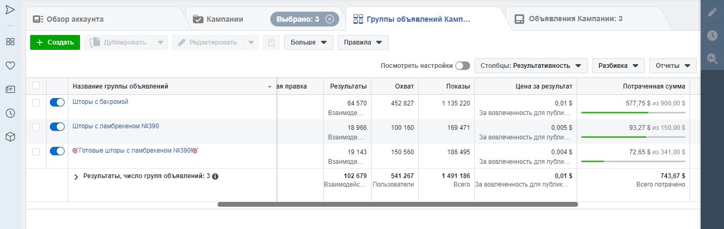Click the Дублировать button
The image size is (724, 229).
click(x=119, y=42)
